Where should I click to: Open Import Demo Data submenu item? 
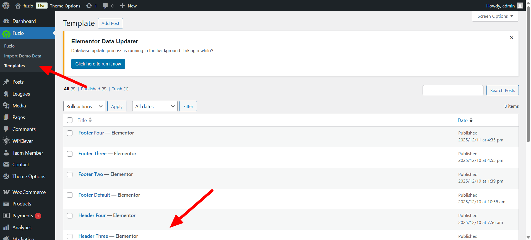click(x=23, y=56)
